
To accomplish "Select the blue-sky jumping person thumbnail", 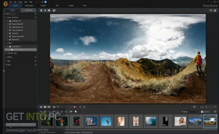I will [x=106, y=121].
